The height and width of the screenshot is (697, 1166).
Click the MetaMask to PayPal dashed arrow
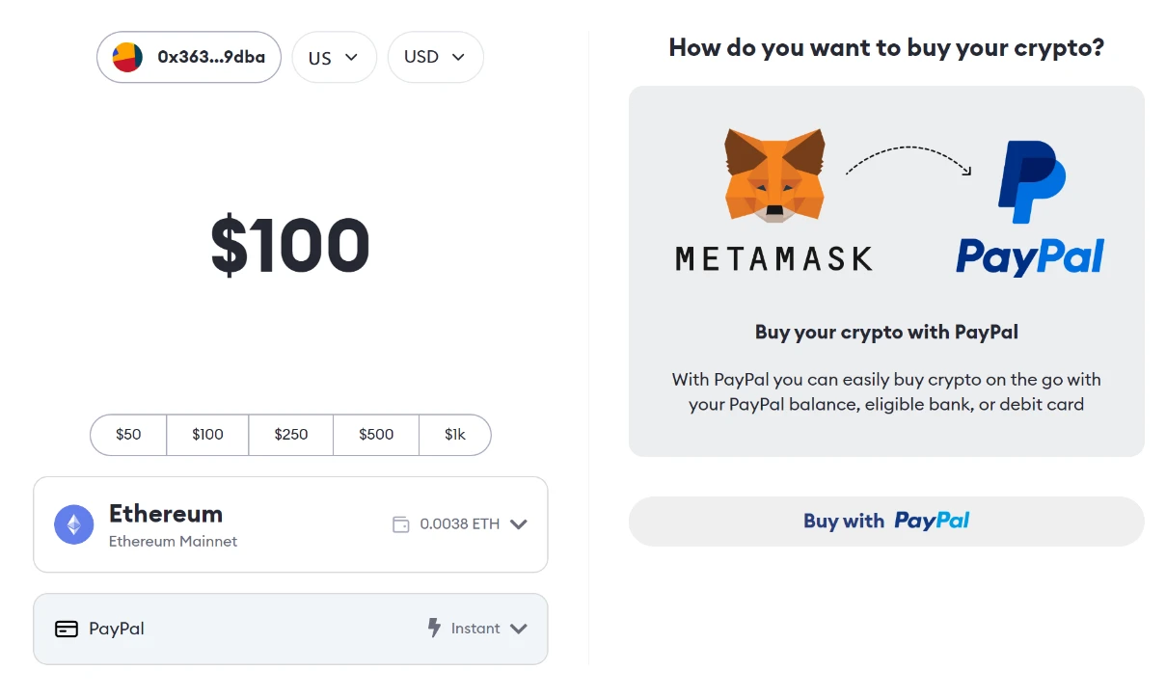point(909,160)
